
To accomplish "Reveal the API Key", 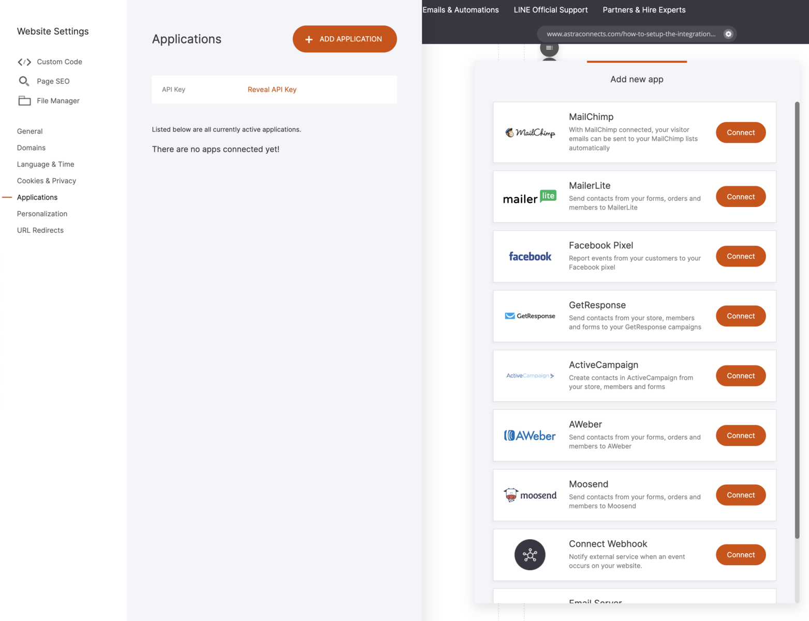I will 272,89.
